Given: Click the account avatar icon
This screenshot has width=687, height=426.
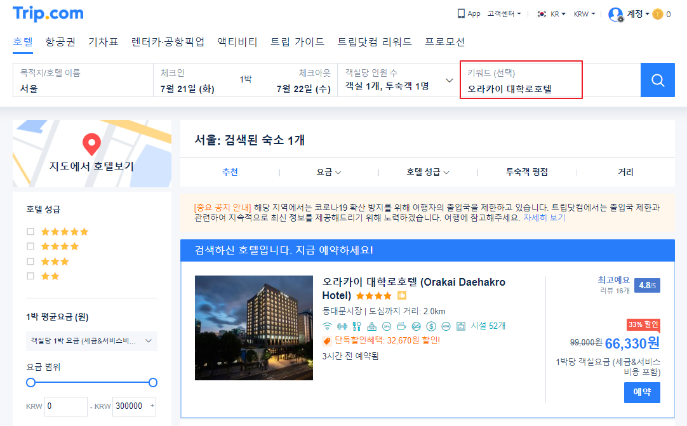Looking at the screenshot, I should (x=616, y=15).
